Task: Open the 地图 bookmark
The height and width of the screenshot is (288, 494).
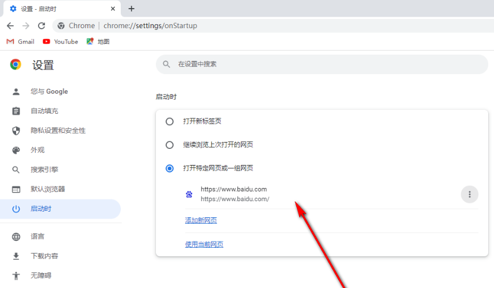Action: (x=98, y=41)
